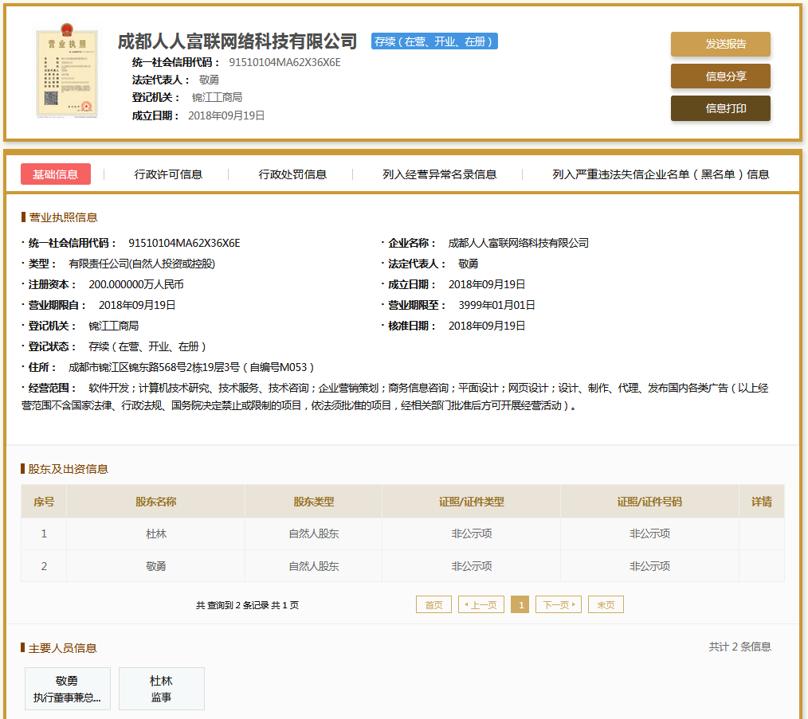Viewport: 808px width, 719px height.
Task: Switch to the 行政许可信息 tab
Action: 168,174
